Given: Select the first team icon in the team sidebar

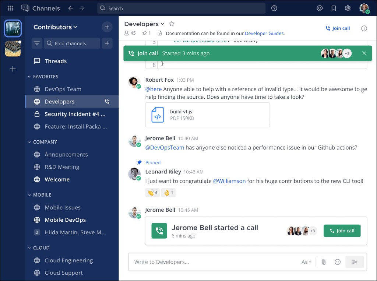Looking at the screenshot, I should (13, 28).
